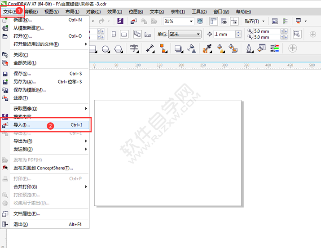Screen dimensions: 321x248
Task: Toggle Show Rulers button
Action: (214, 21)
